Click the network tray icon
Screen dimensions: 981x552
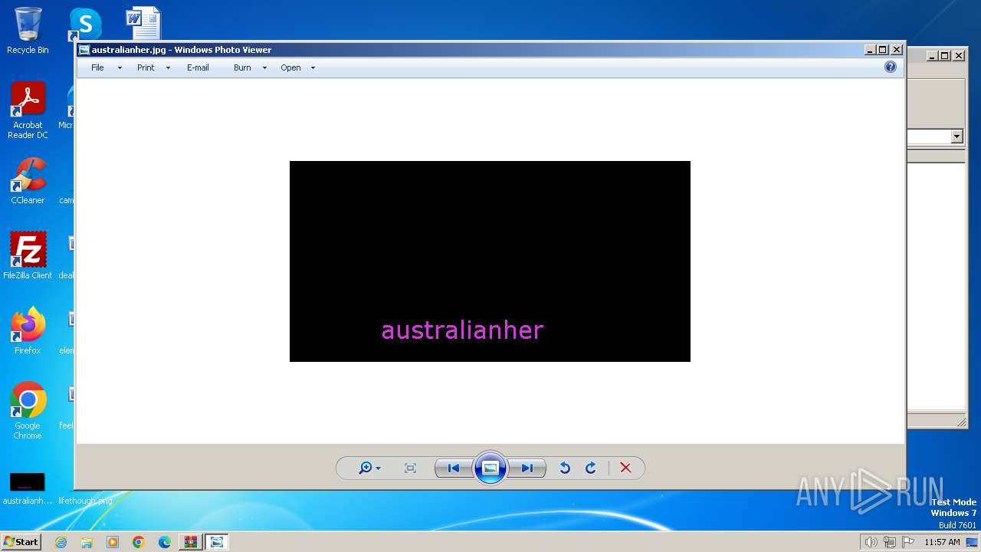tap(890, 542)
